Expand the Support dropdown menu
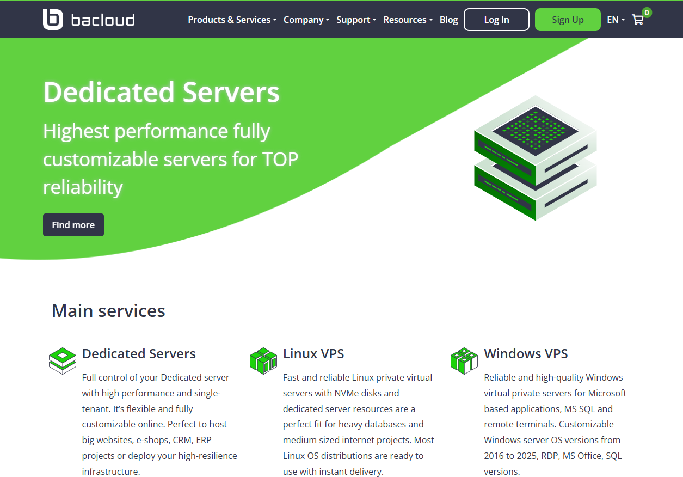The image size is (683, 477). [356, 20]
